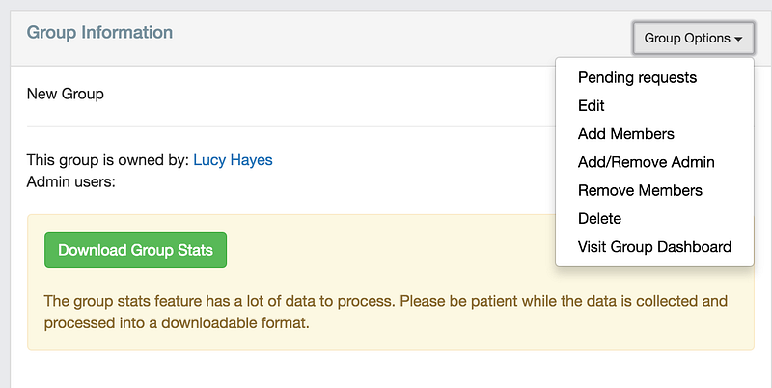Choose Edit in the group options menu
The width and height of the screenshot is (772, 388).
(x=592, y=105)
